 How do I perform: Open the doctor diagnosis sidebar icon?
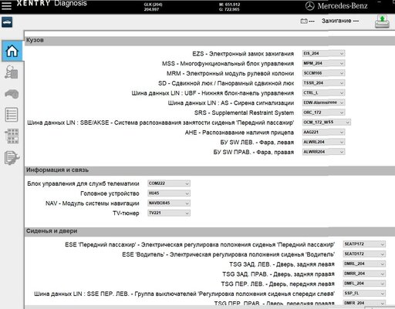[12, 72]
